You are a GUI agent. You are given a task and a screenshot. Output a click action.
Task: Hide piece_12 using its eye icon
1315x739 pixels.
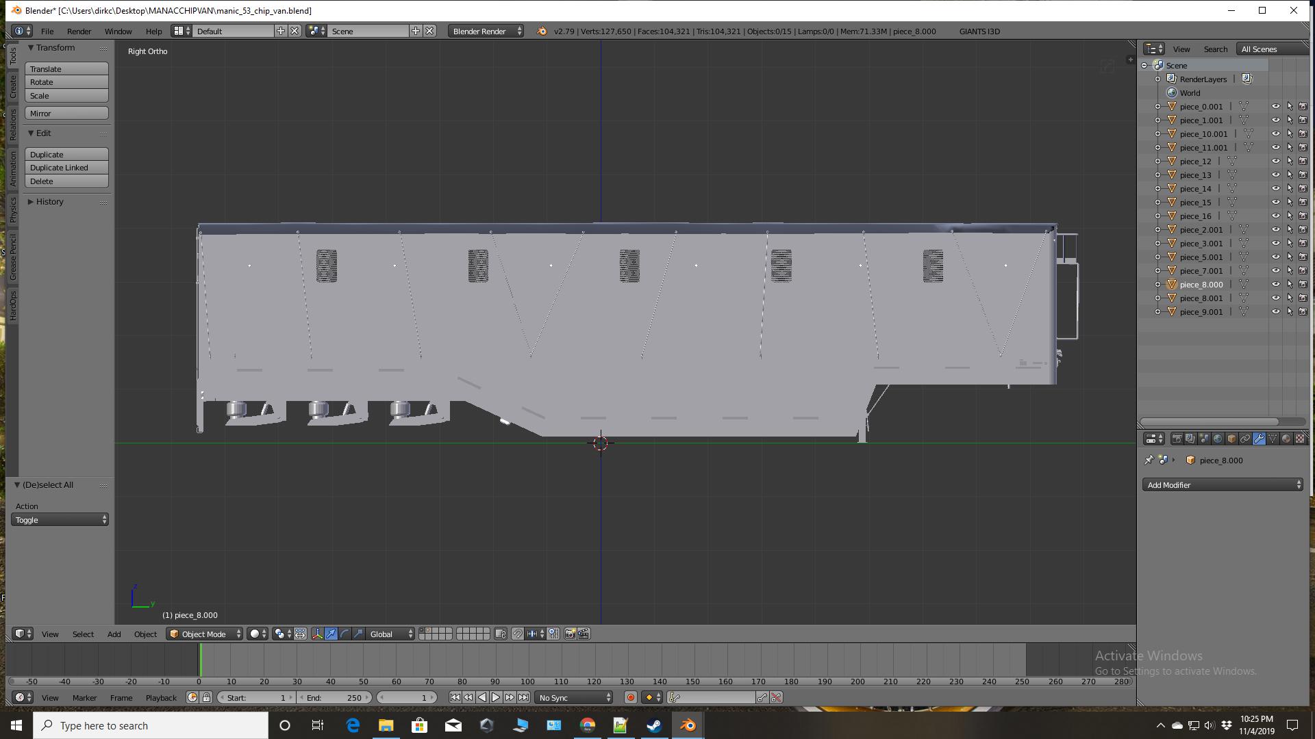click(1275, 161)
